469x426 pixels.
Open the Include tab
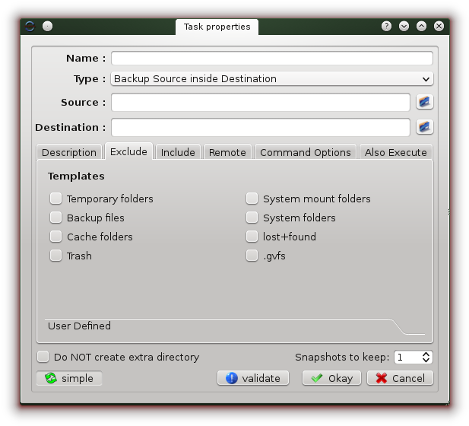click(178, 152)
